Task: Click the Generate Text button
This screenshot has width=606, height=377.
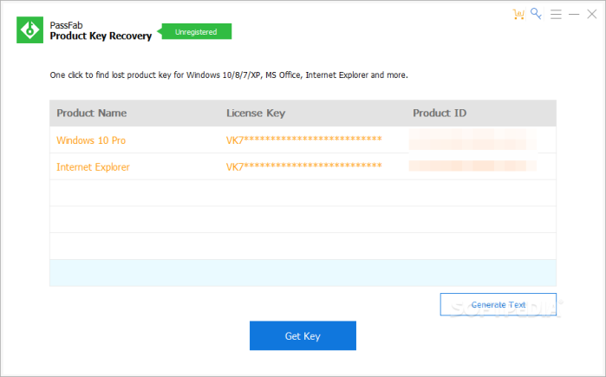Action: point(498,304)
